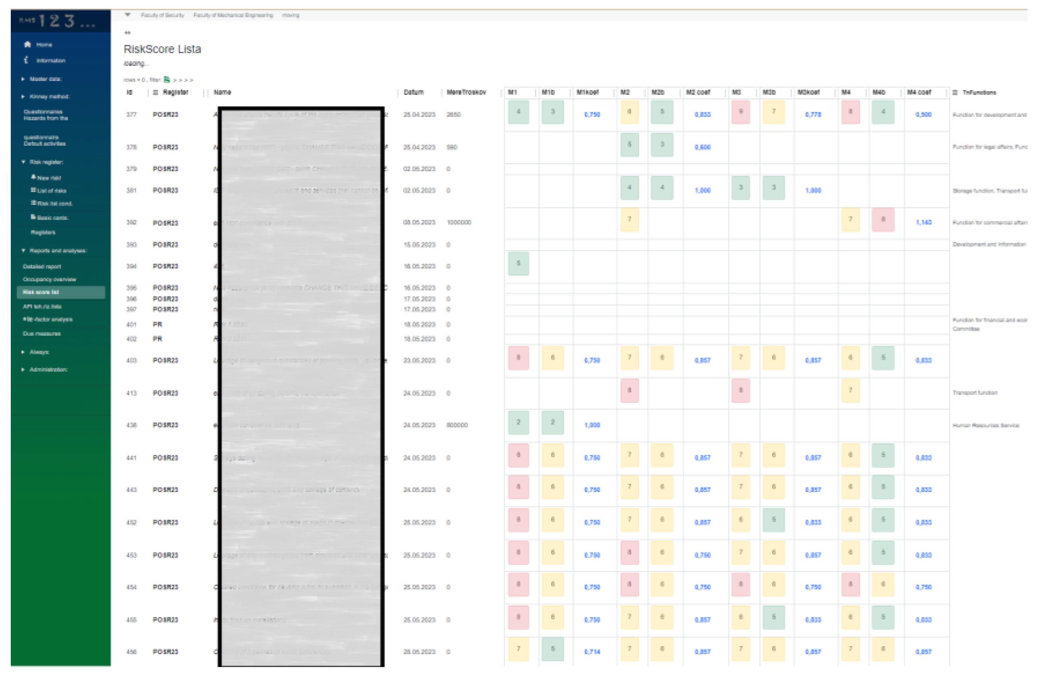Open Due measures menu item
This screenshot has height=679, width=1041.
42,334
